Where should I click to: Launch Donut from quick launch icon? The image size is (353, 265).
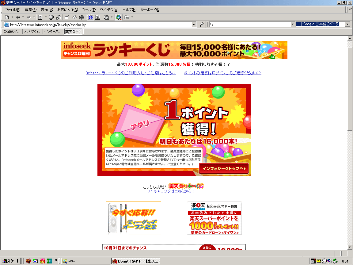coord(28,261)
